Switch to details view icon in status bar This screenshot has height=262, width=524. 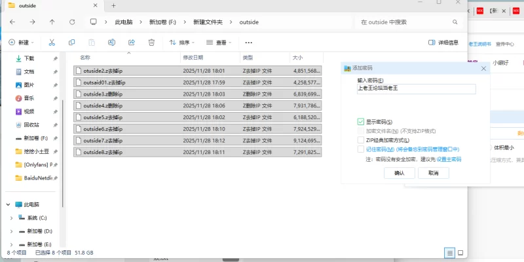point(449,252)
